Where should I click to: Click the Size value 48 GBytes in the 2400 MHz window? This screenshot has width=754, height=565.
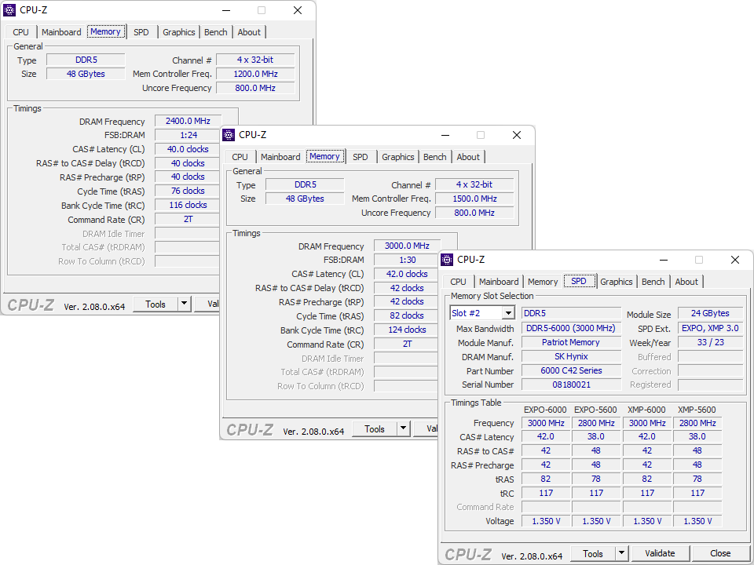86,74
